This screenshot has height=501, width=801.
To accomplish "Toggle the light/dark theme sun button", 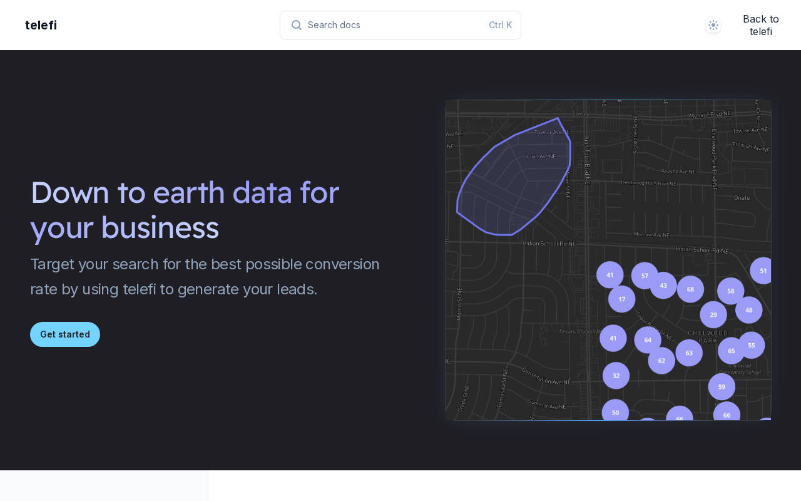I will pos(713,25).
